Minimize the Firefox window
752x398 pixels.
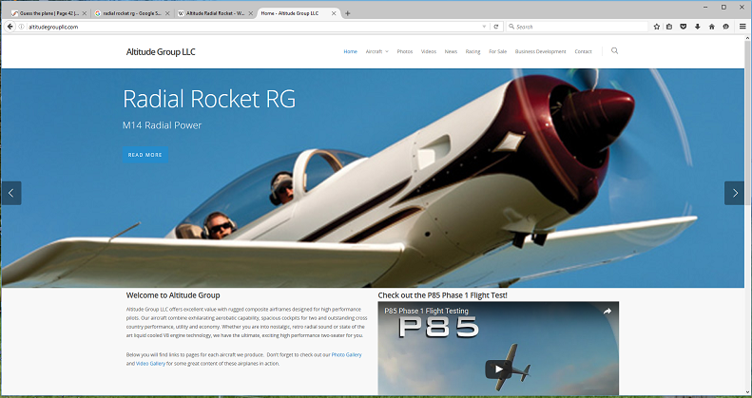coord(706,7)
